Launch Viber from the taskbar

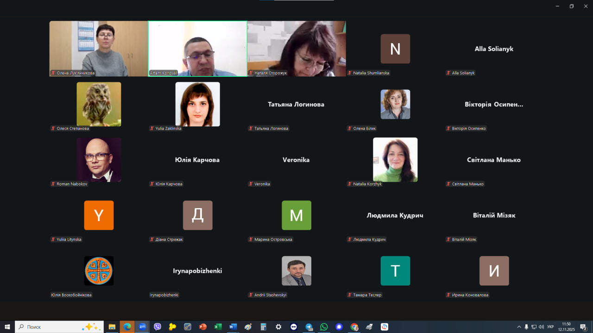[158, 327]
